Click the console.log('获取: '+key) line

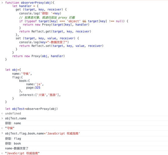40,13
